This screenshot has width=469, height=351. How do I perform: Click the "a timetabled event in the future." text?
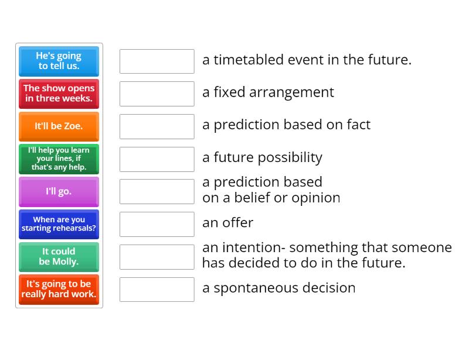pyautogui.click(x=307, y=60)
